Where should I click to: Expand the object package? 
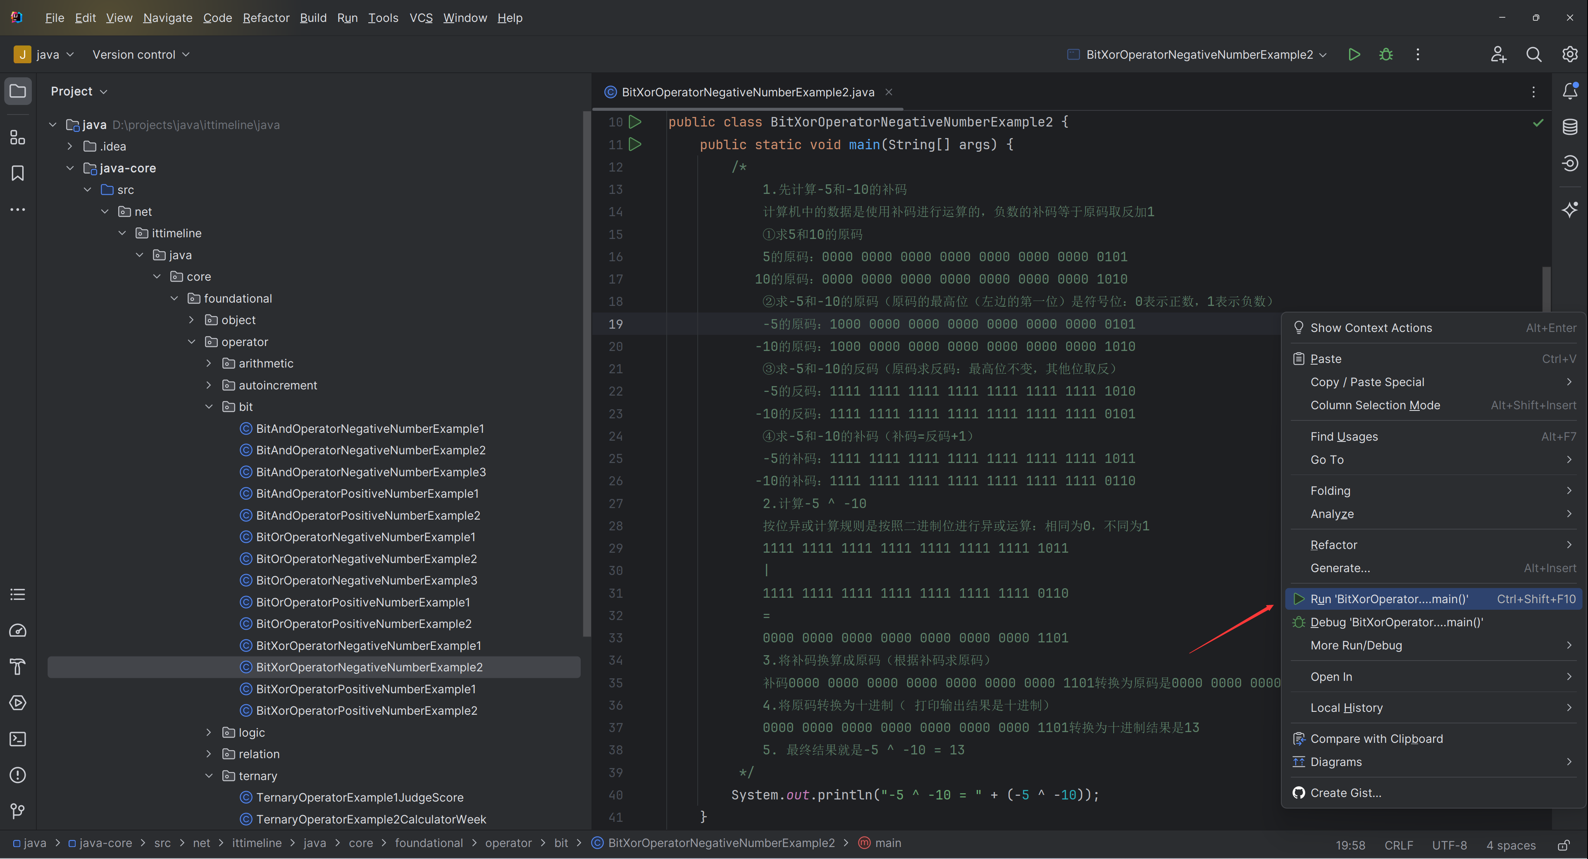[191, 320]
